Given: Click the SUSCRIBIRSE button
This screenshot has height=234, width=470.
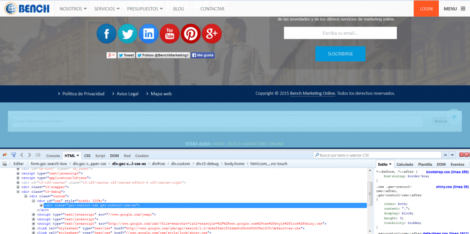Looking at the screenshot, I should (340, 54).
